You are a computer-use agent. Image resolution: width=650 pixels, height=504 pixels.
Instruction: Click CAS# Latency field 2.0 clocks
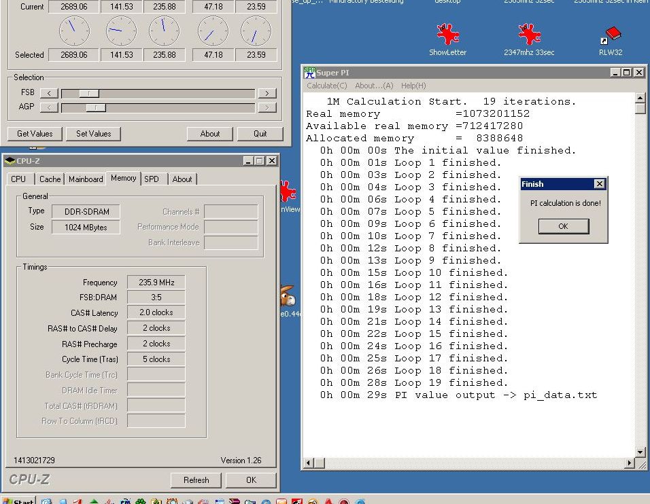(156, 312)
